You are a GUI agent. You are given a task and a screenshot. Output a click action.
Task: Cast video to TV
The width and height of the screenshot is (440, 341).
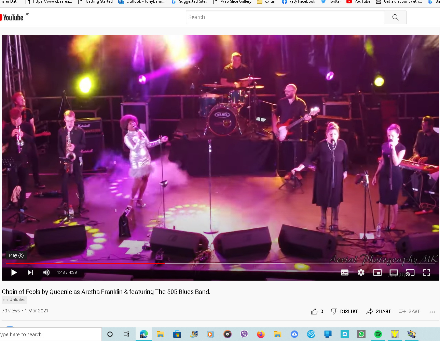410,272
